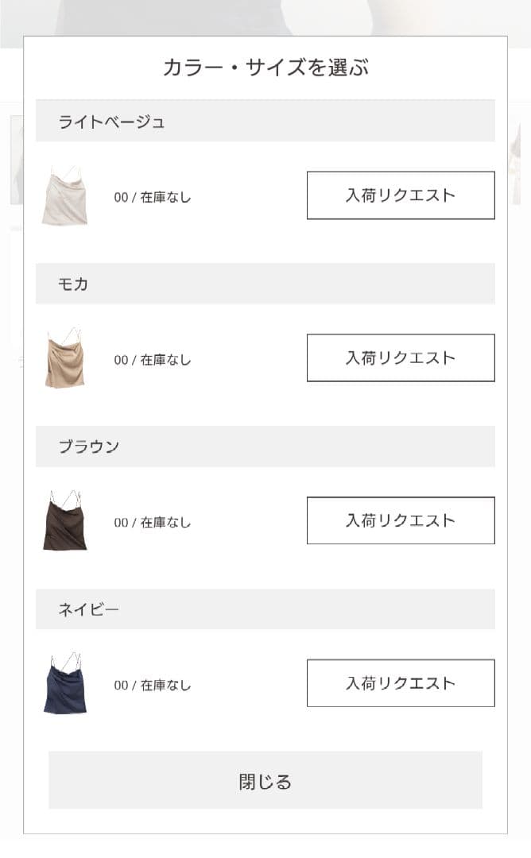Select the ライトベージュ color section header
The width and height of the screenshot is (531, 858).
(265, 121)
